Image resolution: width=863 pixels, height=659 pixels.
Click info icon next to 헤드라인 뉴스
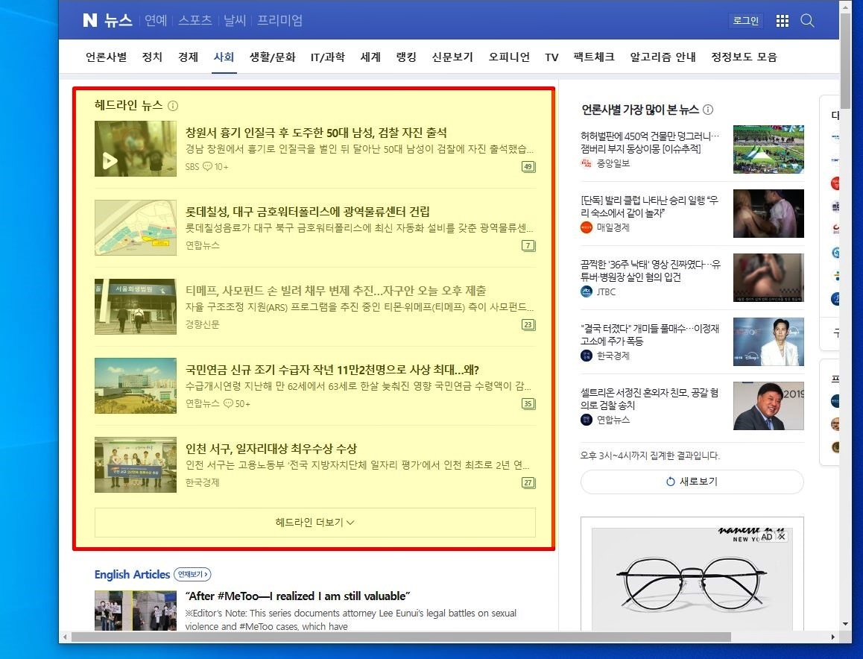coord(173,106)
